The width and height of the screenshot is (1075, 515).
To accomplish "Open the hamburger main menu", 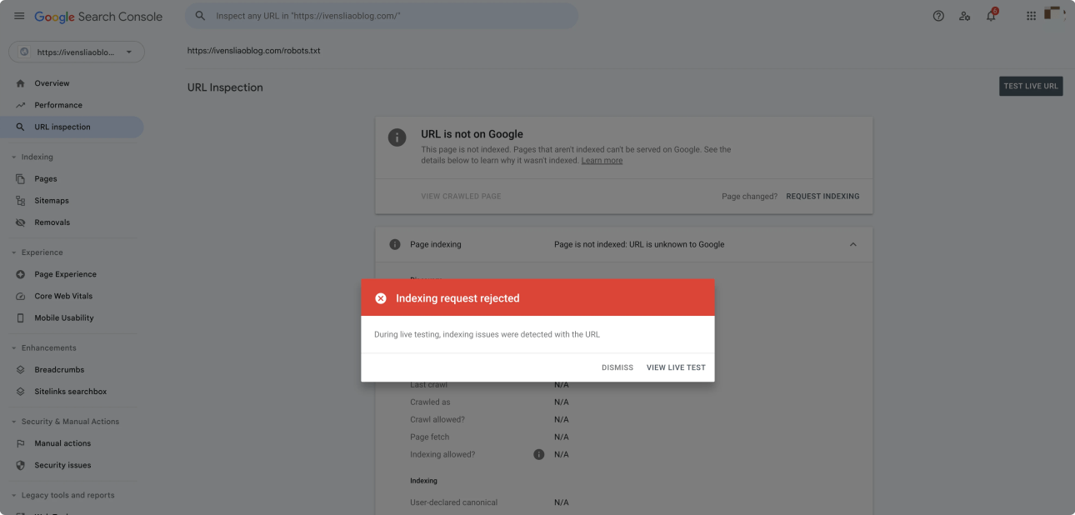I will 19,17.
